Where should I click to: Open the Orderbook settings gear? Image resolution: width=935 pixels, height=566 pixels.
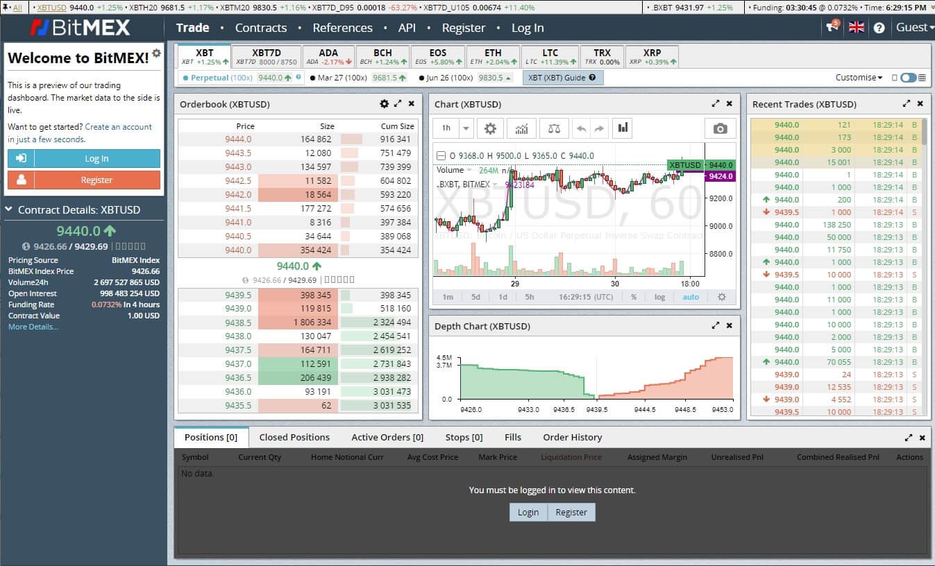point(384,103)
